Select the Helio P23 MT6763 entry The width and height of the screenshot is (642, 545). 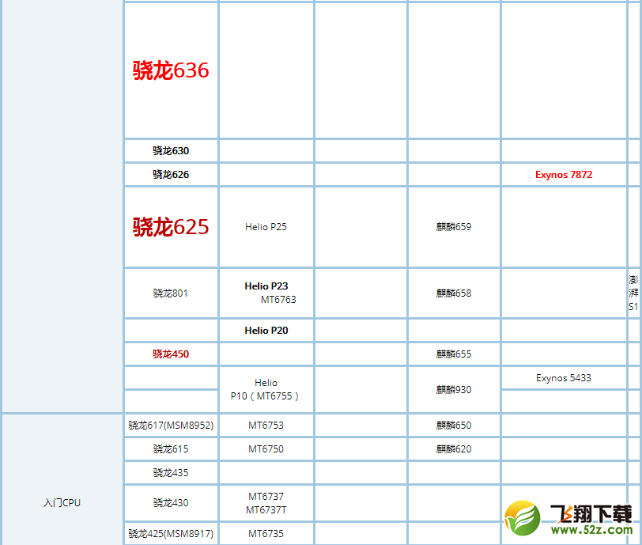266,293
